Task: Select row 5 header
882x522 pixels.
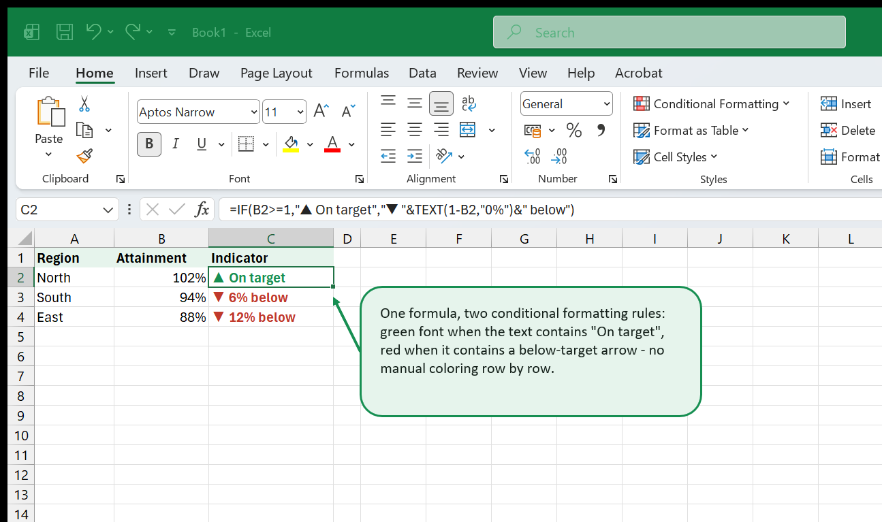Action: tap(21, 337)
